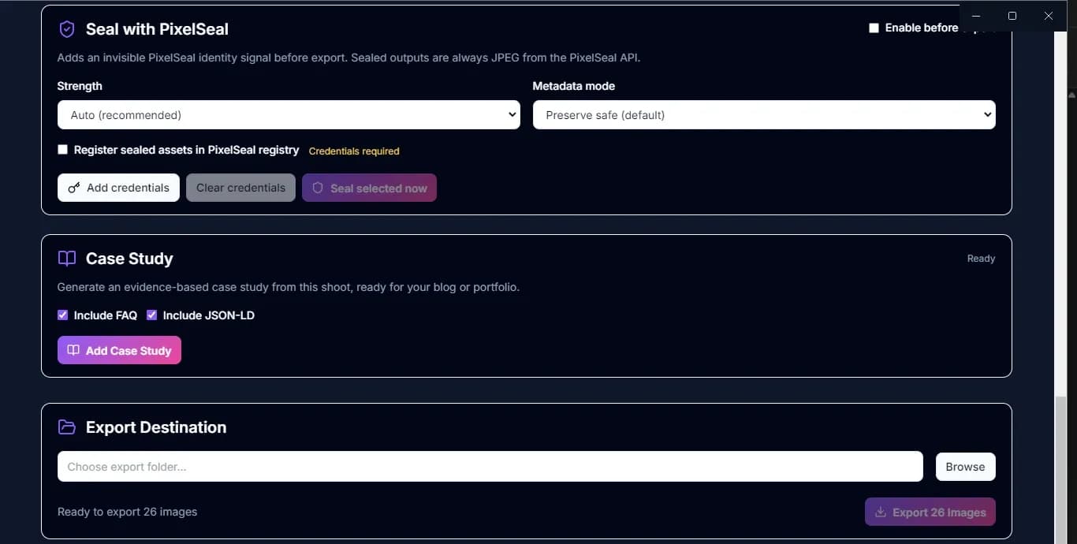This screenshot has width=1077, height=544.
Task: Click the Seal selected now button
Action: (369, 188)
